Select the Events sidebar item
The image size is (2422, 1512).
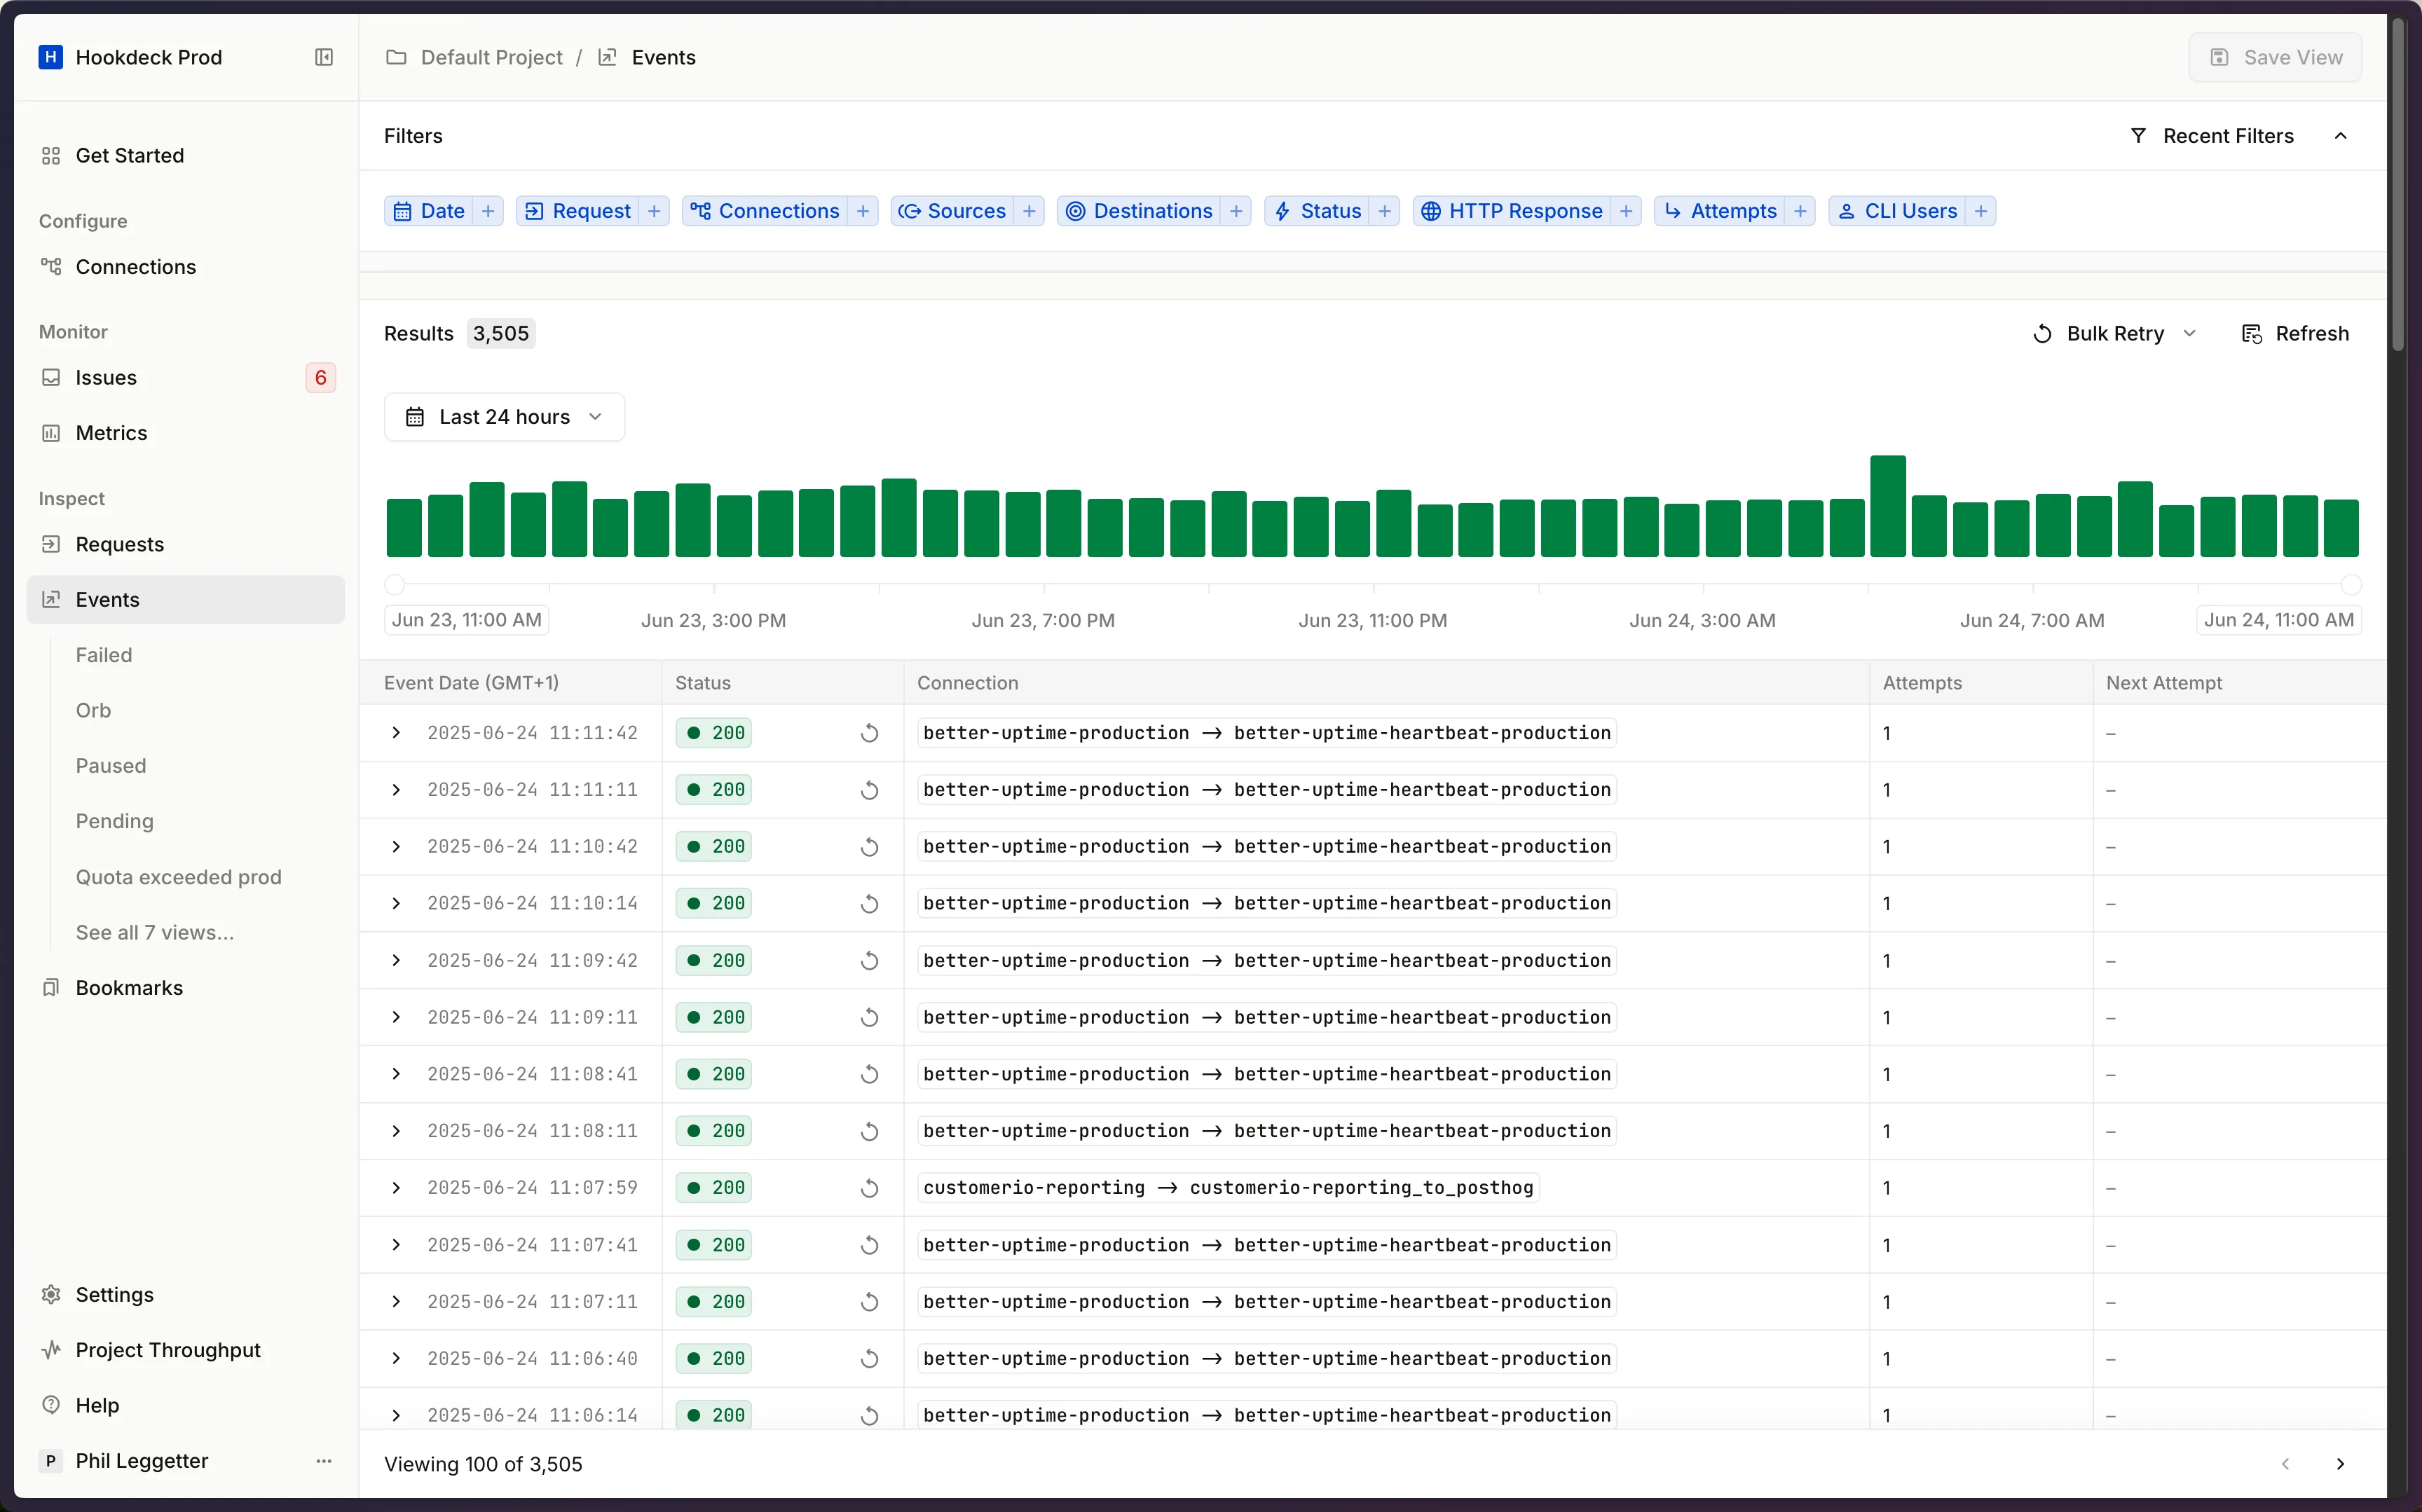[185, 600]
